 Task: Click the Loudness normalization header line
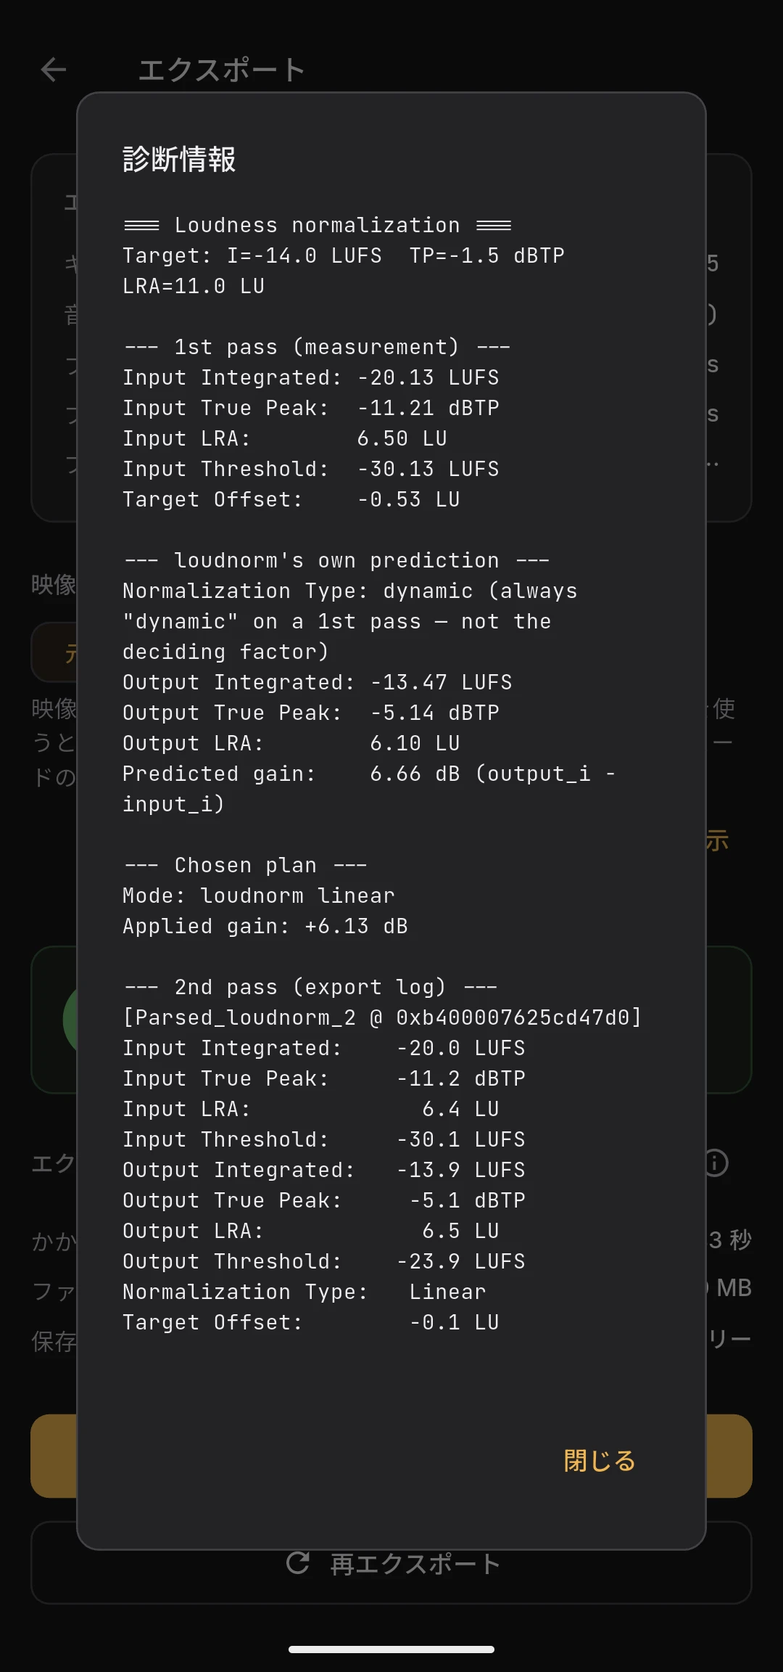click(x=318, y=225)
